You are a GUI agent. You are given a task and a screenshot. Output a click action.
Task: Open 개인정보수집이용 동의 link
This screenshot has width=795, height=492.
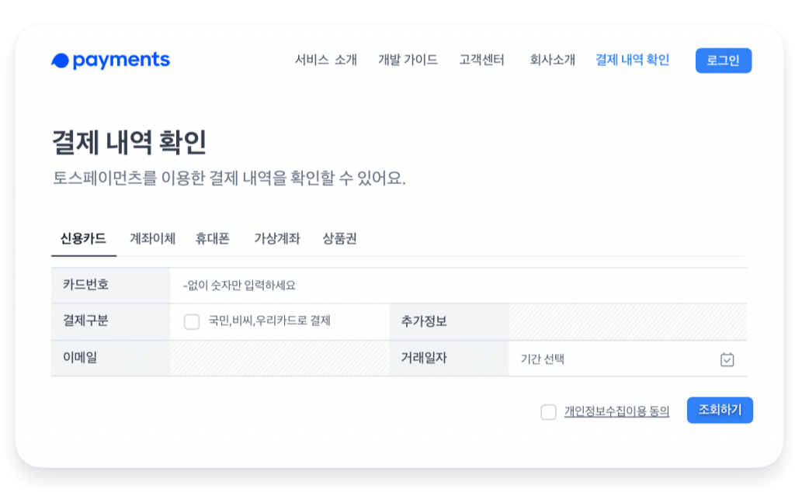click(616, 411)
